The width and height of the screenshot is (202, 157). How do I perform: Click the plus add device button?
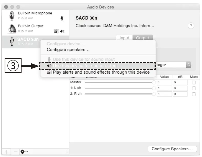coord(6,152)
